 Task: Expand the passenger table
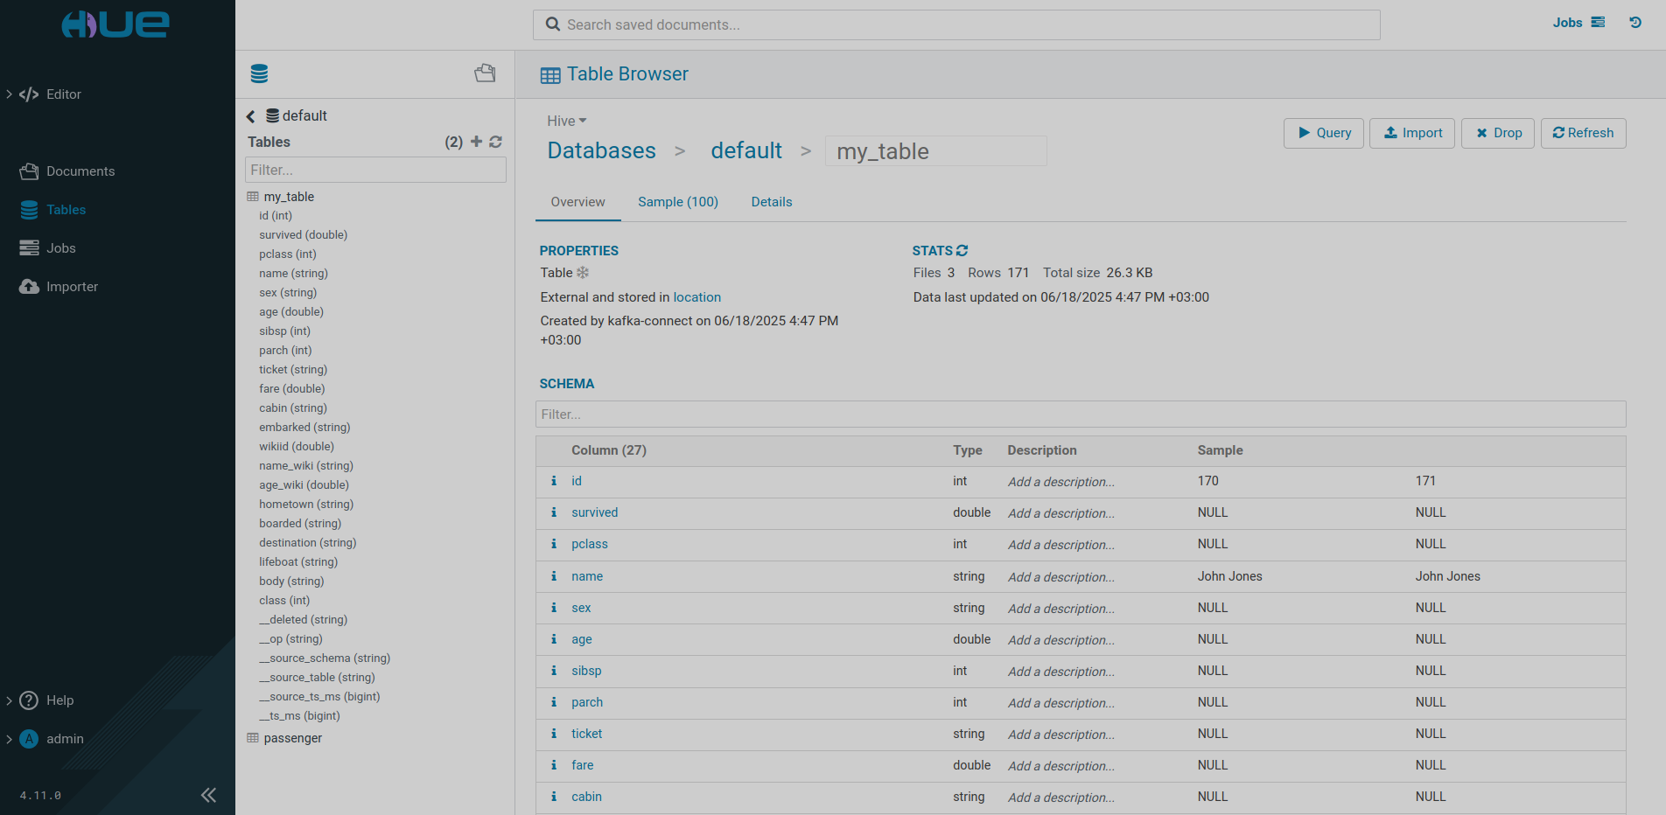[x=292, y=738]
